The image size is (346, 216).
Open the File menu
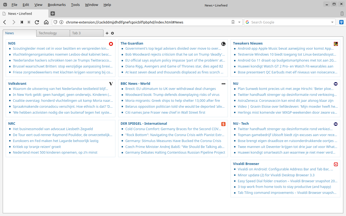(x=14, y=5)
